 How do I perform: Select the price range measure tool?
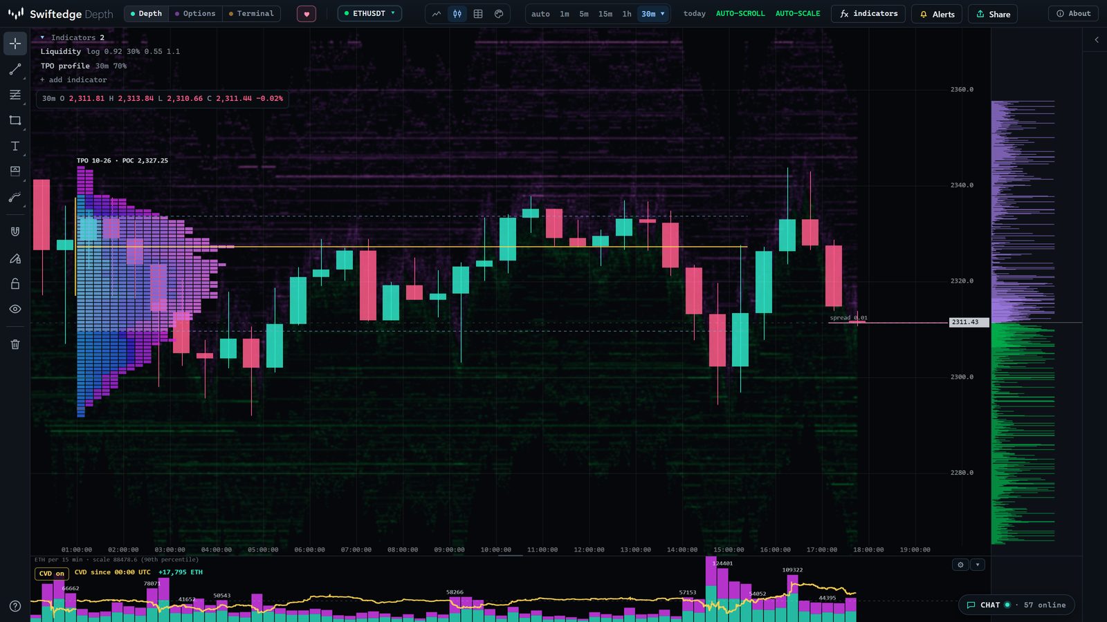coord(15,171)
